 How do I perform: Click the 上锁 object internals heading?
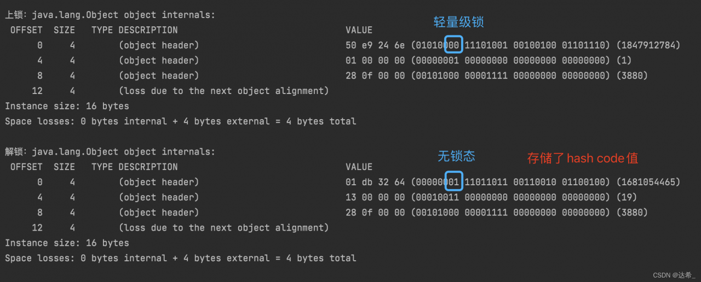click(110, 15)
